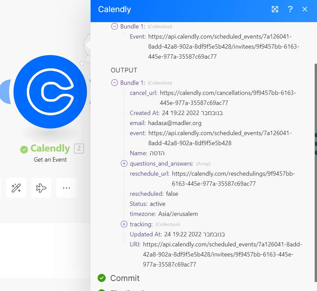Click the Calendly panel title text
Image resolution: width=317 pixels, height=291 pixels.
click(114, 9)
